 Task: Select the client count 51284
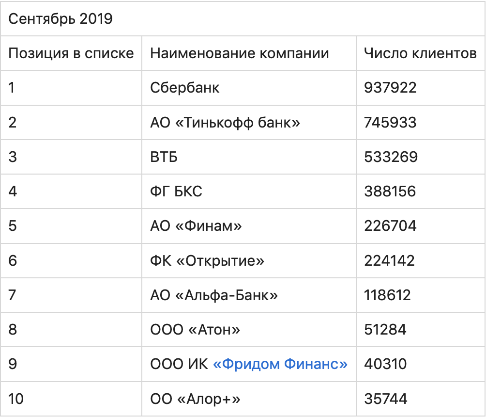click(x=385, y=330)
